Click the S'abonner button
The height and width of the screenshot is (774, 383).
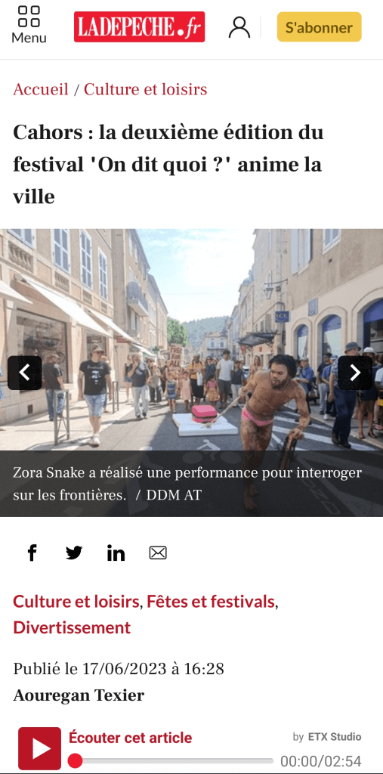coord(319,27)
